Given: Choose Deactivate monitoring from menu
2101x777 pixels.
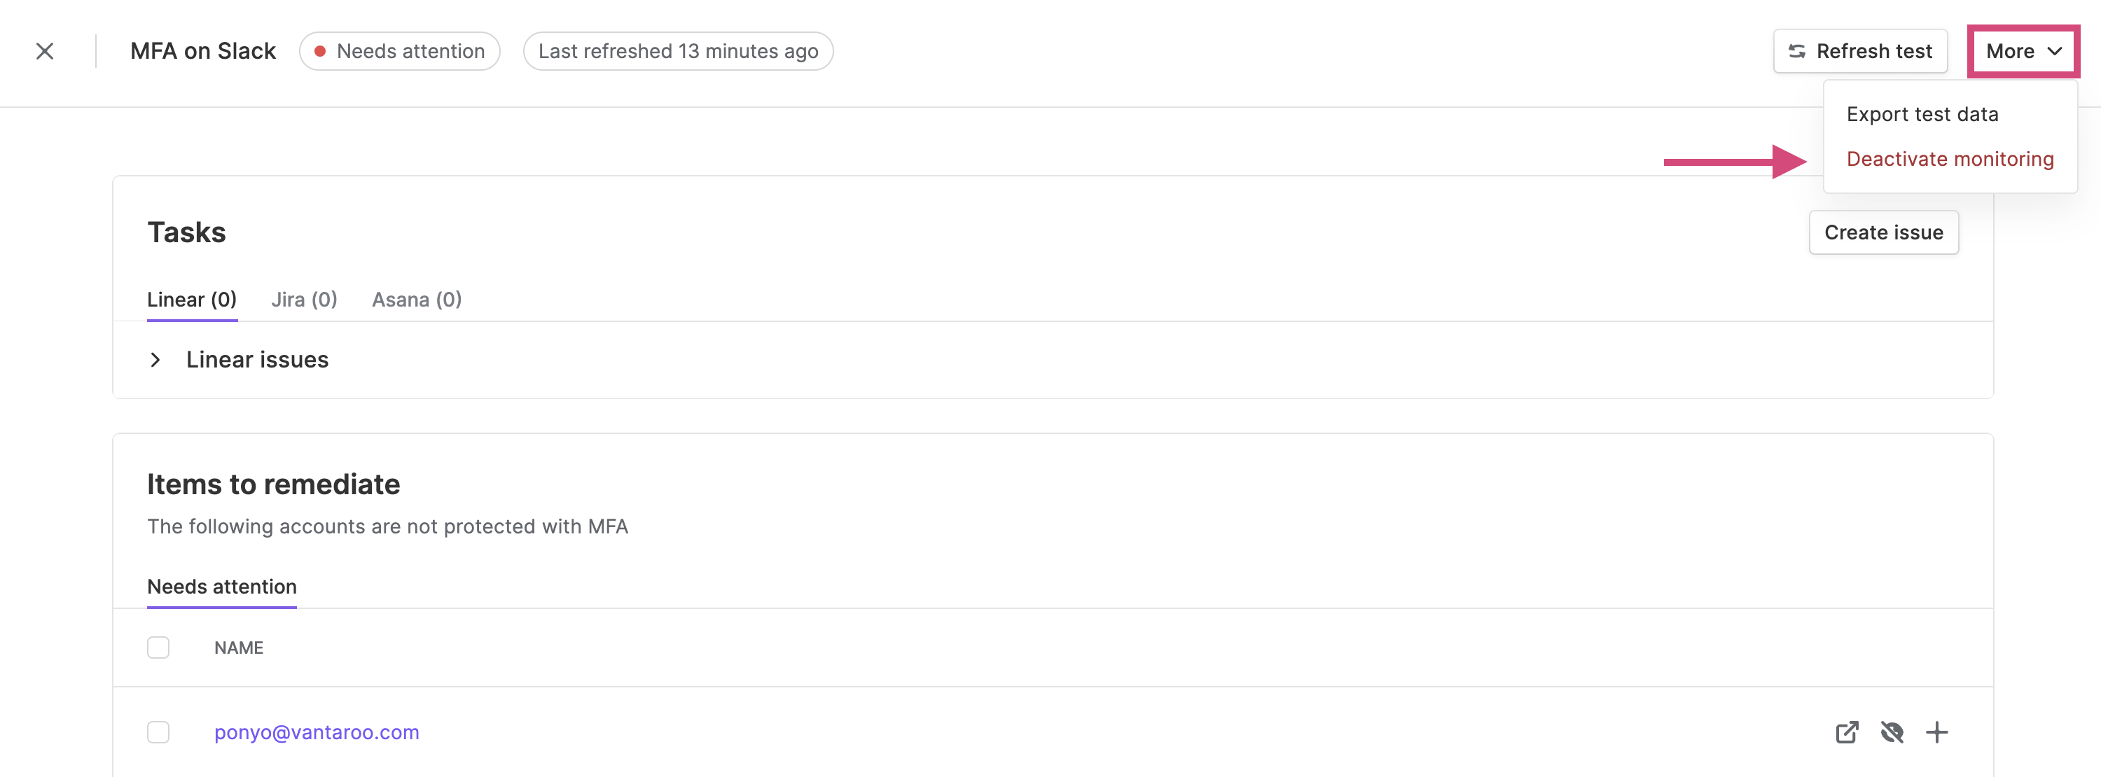Looking at the screenshot, I should [x=1949, y=159].
